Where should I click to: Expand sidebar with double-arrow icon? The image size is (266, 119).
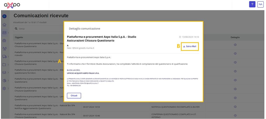[x=5, y=16]
